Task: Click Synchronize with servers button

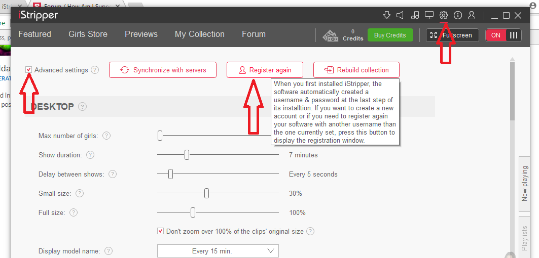Action: click(163, 70)
